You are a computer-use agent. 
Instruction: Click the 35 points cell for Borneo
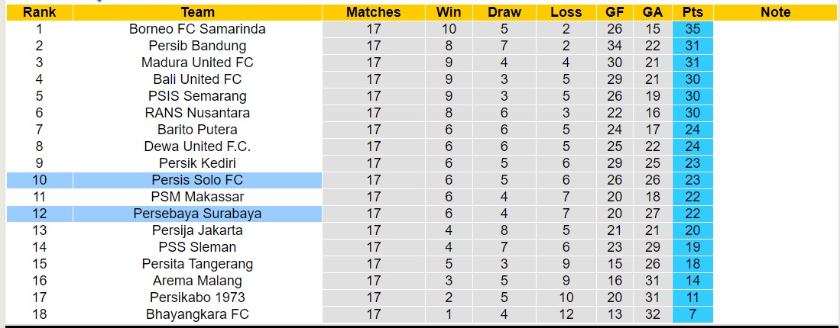tap(693, 29)
